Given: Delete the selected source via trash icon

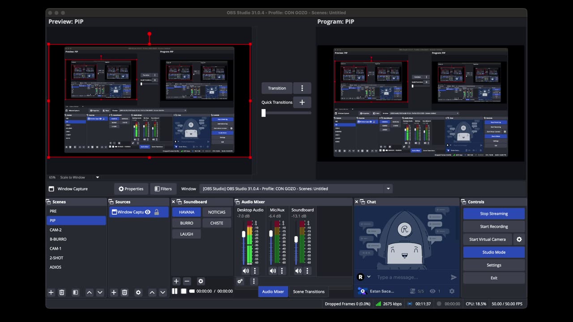Looking at the screenshot, I should 124,292.
